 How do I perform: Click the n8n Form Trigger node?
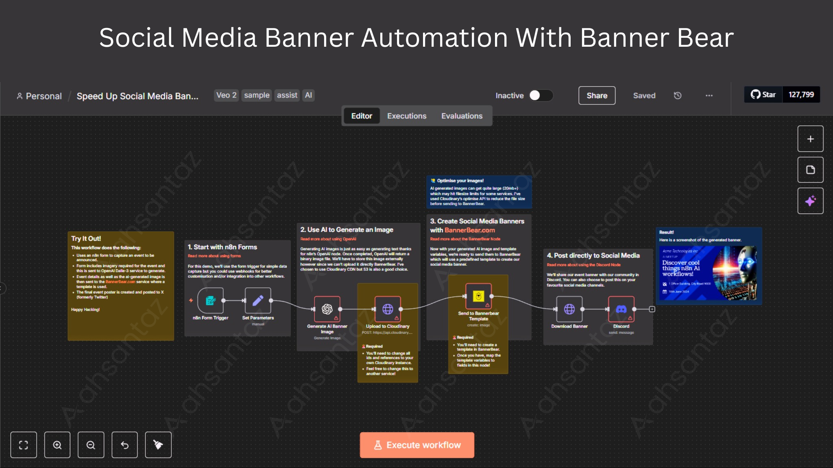[x=210, y=301]
